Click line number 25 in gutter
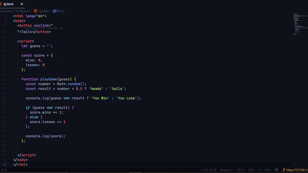The image size is (308, 173). coord(4,79)
